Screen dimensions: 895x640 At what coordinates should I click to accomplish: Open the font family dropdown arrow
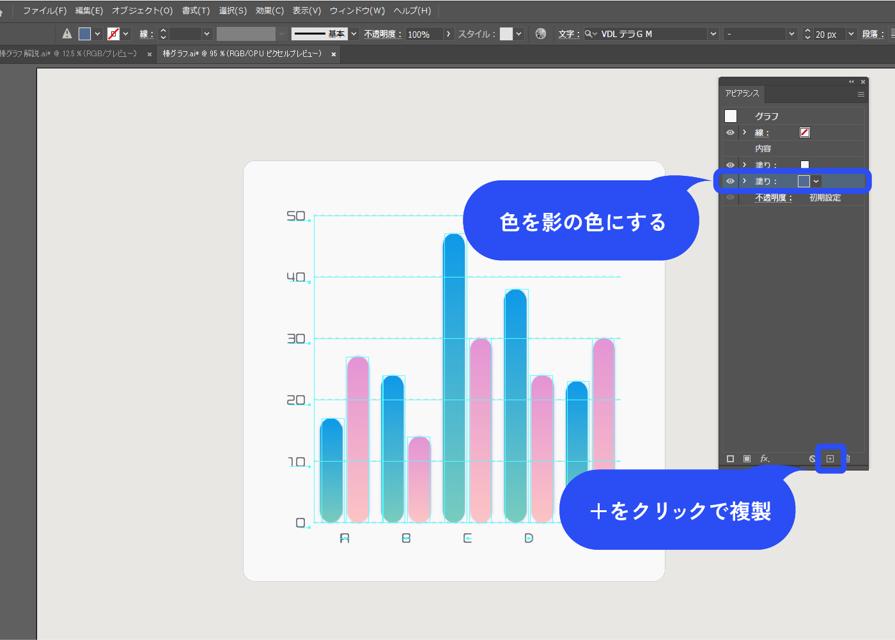[713, 34]
